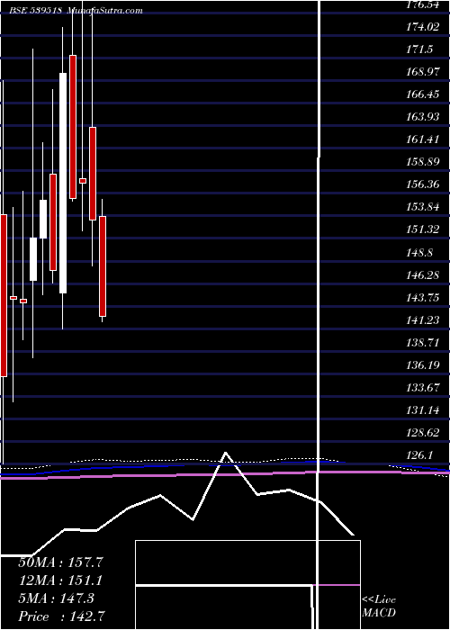Click the 156.36 price axis label
The width and height of the screenshot is (450, 630).
423,184
